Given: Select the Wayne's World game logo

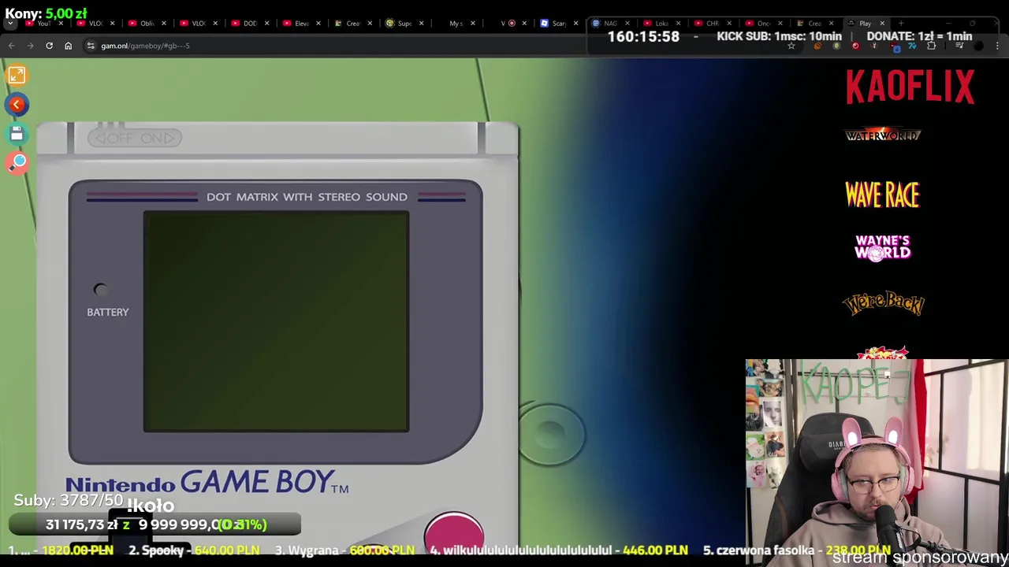Looking at the screenshot, I should 882,247.
